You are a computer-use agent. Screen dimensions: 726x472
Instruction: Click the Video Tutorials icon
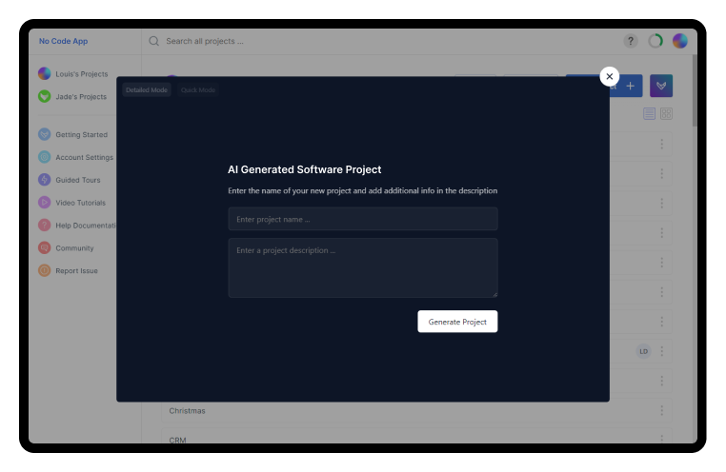45,203
